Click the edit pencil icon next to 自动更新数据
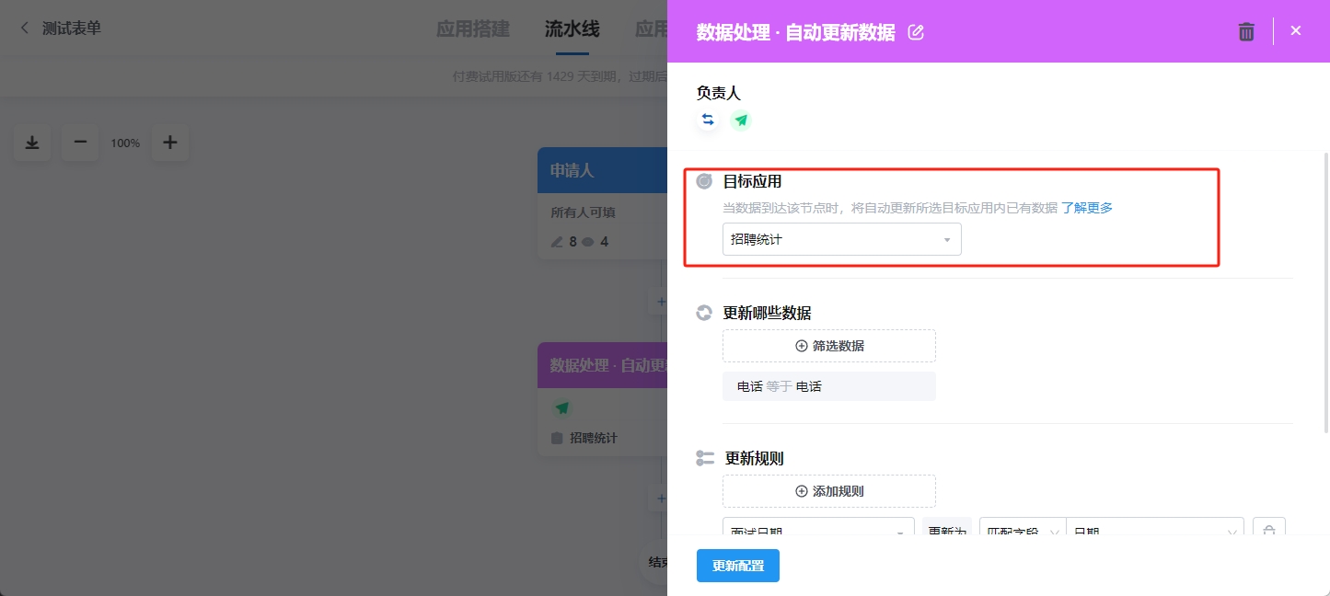 pyautogui.click(x=916, y=31)
